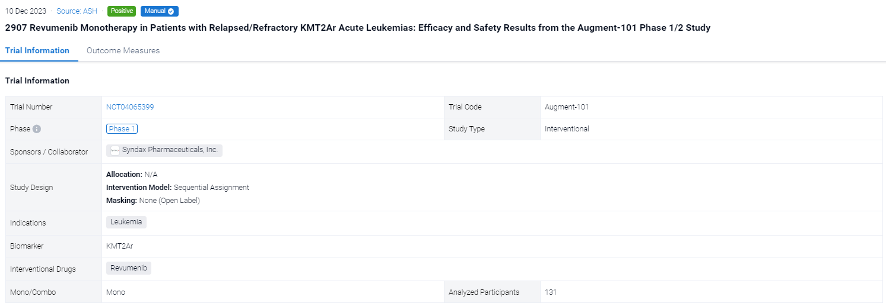This screenshot has width=886, height=306.
Task: Open trial NCT04065399 link
Action: tap(130, 107)
